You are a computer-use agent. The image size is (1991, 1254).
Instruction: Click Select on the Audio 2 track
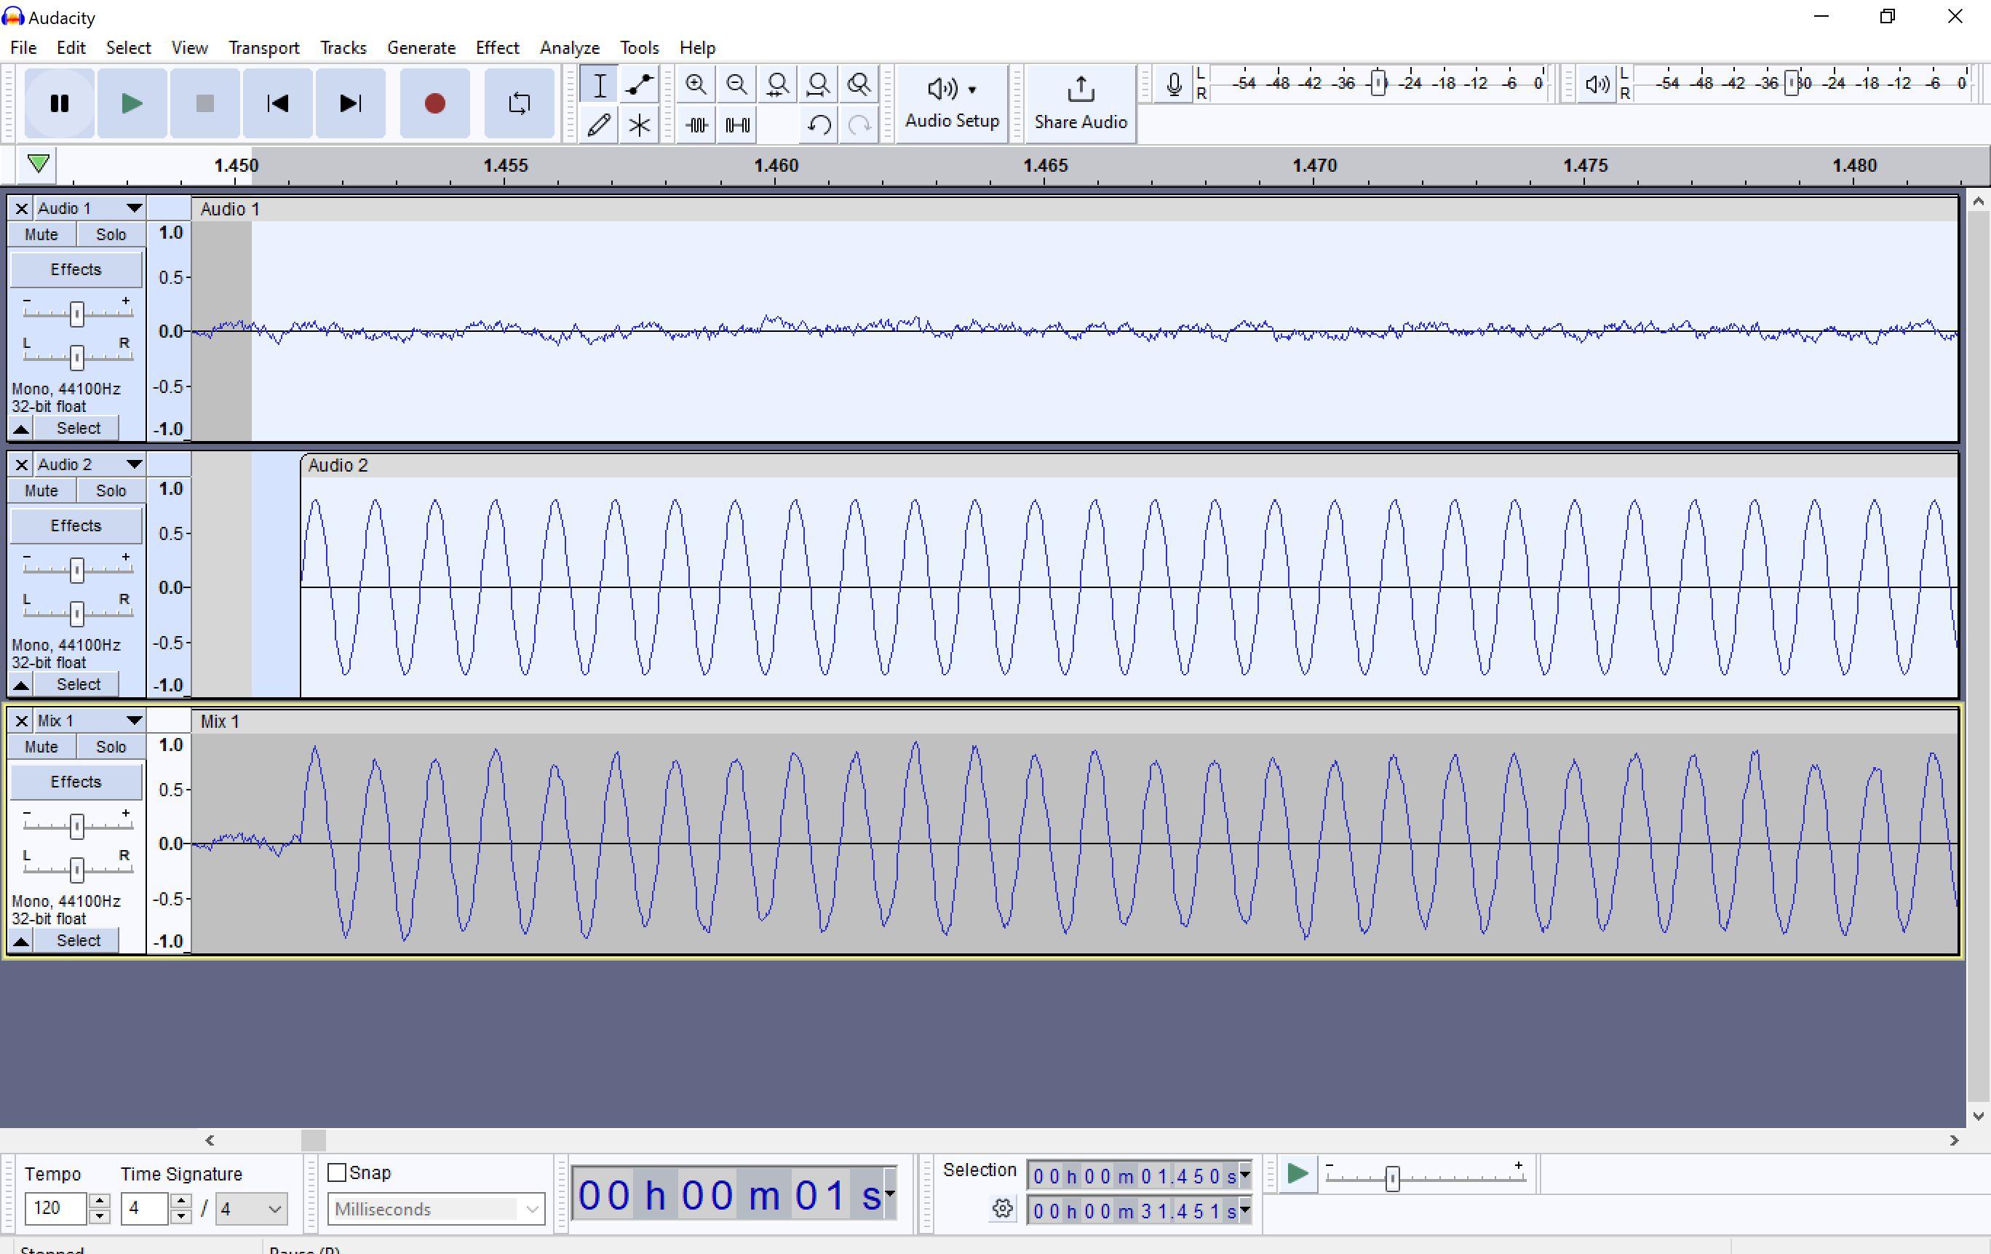tap(79, 685)
